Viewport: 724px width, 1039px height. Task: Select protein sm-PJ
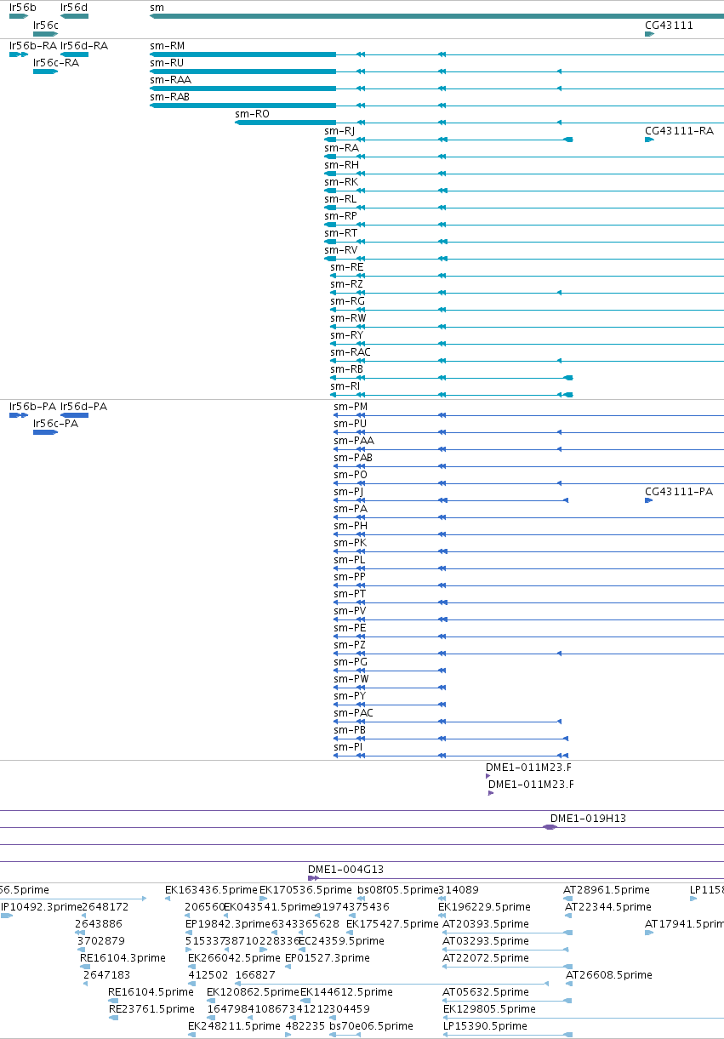(x=349, y=491)
